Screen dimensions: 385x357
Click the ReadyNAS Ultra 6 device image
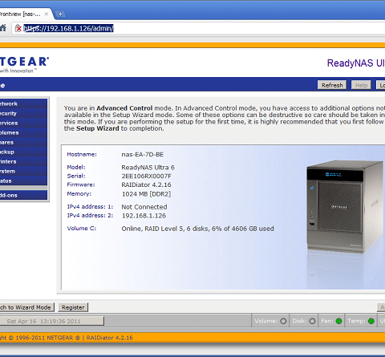pyautogui.click(x=345, y=206)
